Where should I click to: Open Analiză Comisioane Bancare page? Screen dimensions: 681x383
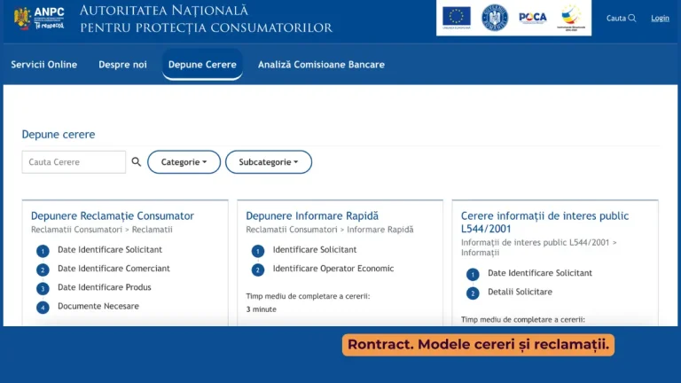[321, 65]
